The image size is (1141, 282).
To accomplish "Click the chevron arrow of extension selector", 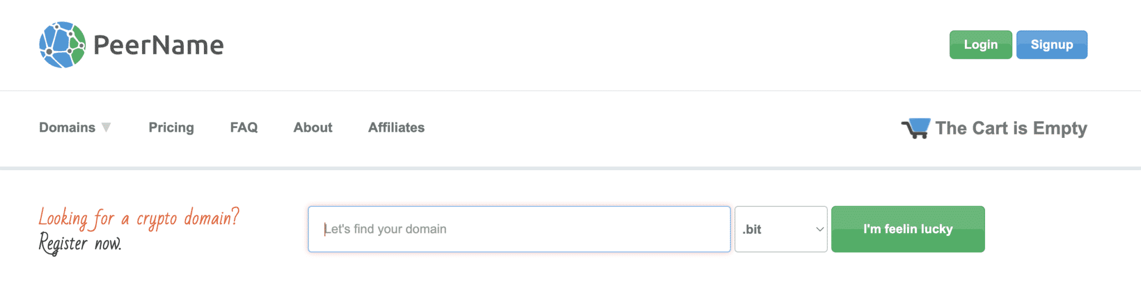I will click(x=820, y=229).
